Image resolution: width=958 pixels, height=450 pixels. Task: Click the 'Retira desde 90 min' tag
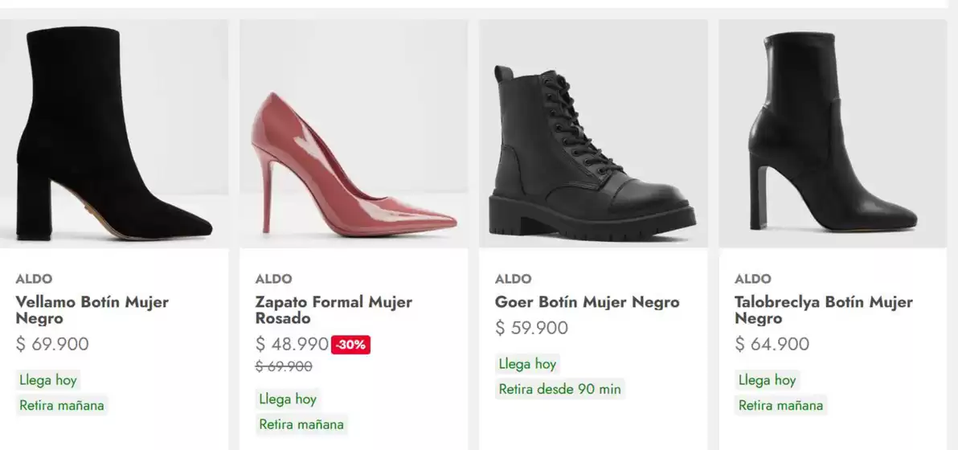tap(559, 390)
